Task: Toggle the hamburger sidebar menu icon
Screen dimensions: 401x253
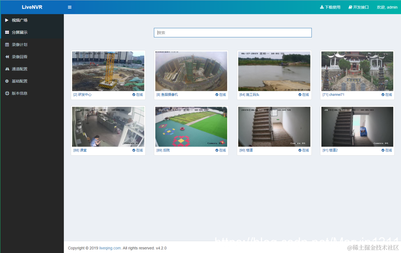Action: [70, 7]
